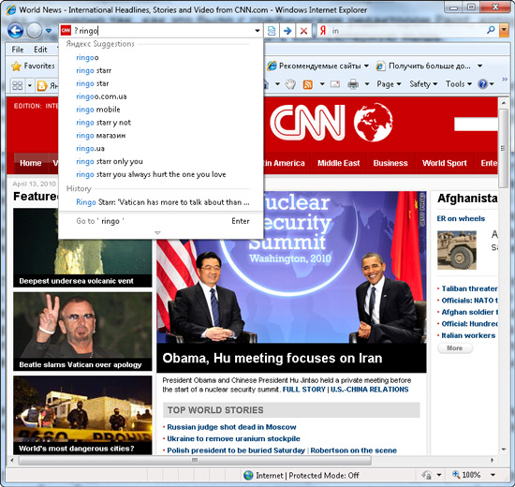Open the Edit menu
515x487 pixels.
(40, 50)
